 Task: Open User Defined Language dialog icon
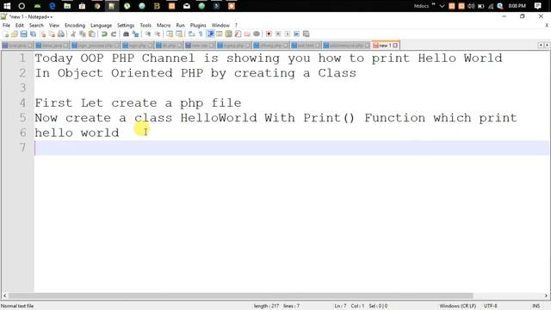(x=220, y=34)
